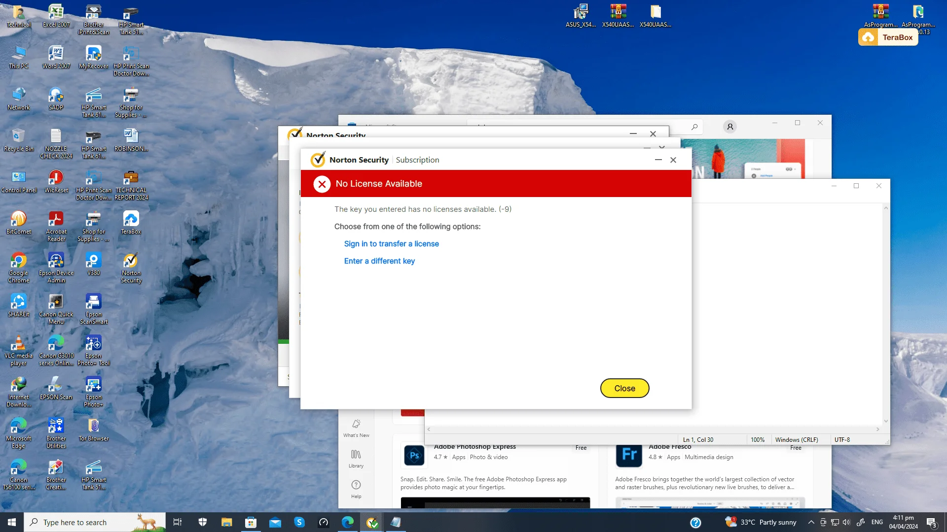Click Sign in to transfer a license
The width and height of the screenshot is (947, 532).
[x=391, y=244]
